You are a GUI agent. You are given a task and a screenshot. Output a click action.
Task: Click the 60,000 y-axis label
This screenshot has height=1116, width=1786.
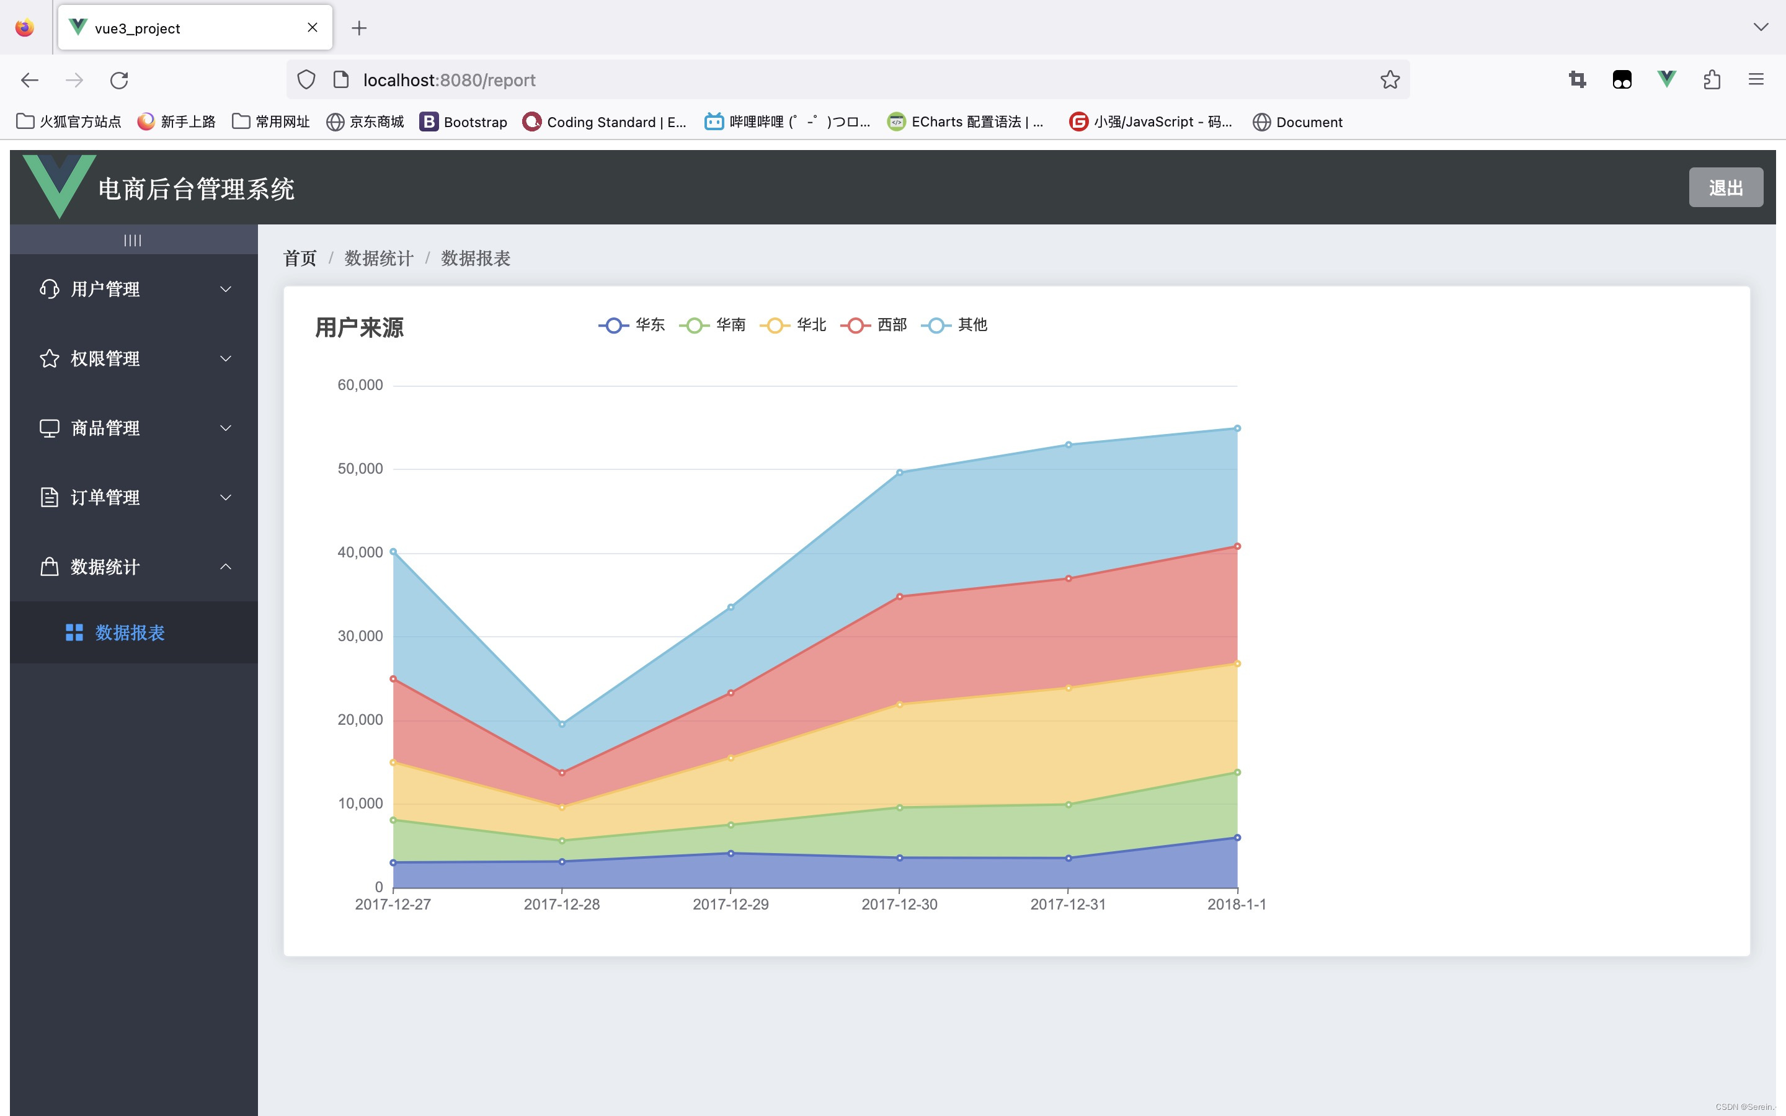(360, 385)
